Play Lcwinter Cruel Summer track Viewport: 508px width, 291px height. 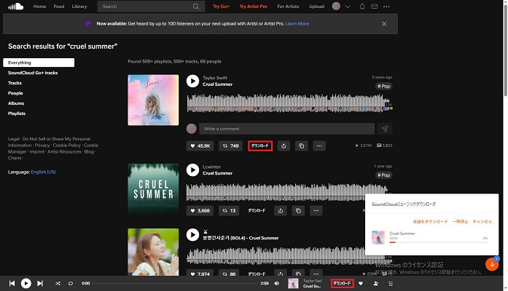(192, 170)
